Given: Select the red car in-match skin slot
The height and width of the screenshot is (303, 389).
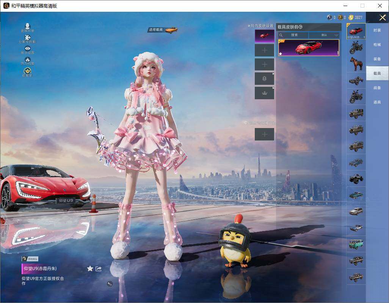Looking at the screenshot, I should 265,36.
